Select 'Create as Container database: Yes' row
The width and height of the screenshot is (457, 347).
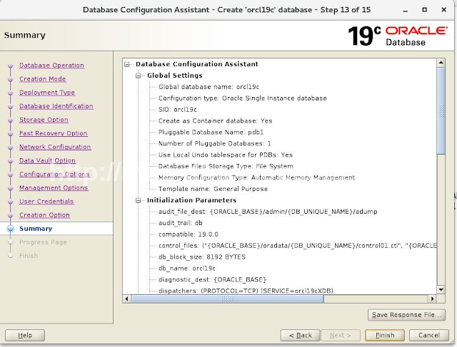215,121
